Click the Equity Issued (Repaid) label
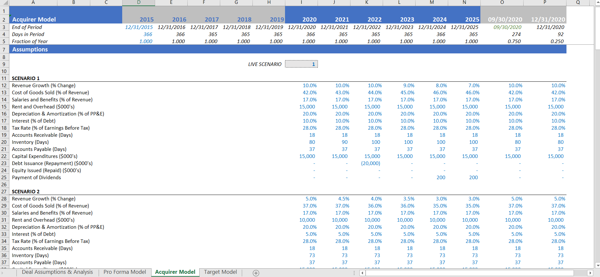 pyautogui.click(x=46, y=171)
